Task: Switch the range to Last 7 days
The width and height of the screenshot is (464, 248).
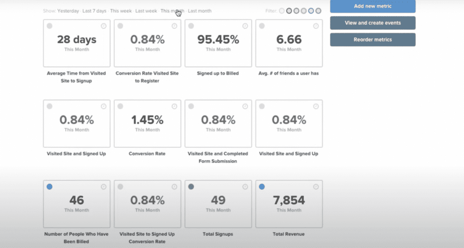Action: tap(94, 11)
